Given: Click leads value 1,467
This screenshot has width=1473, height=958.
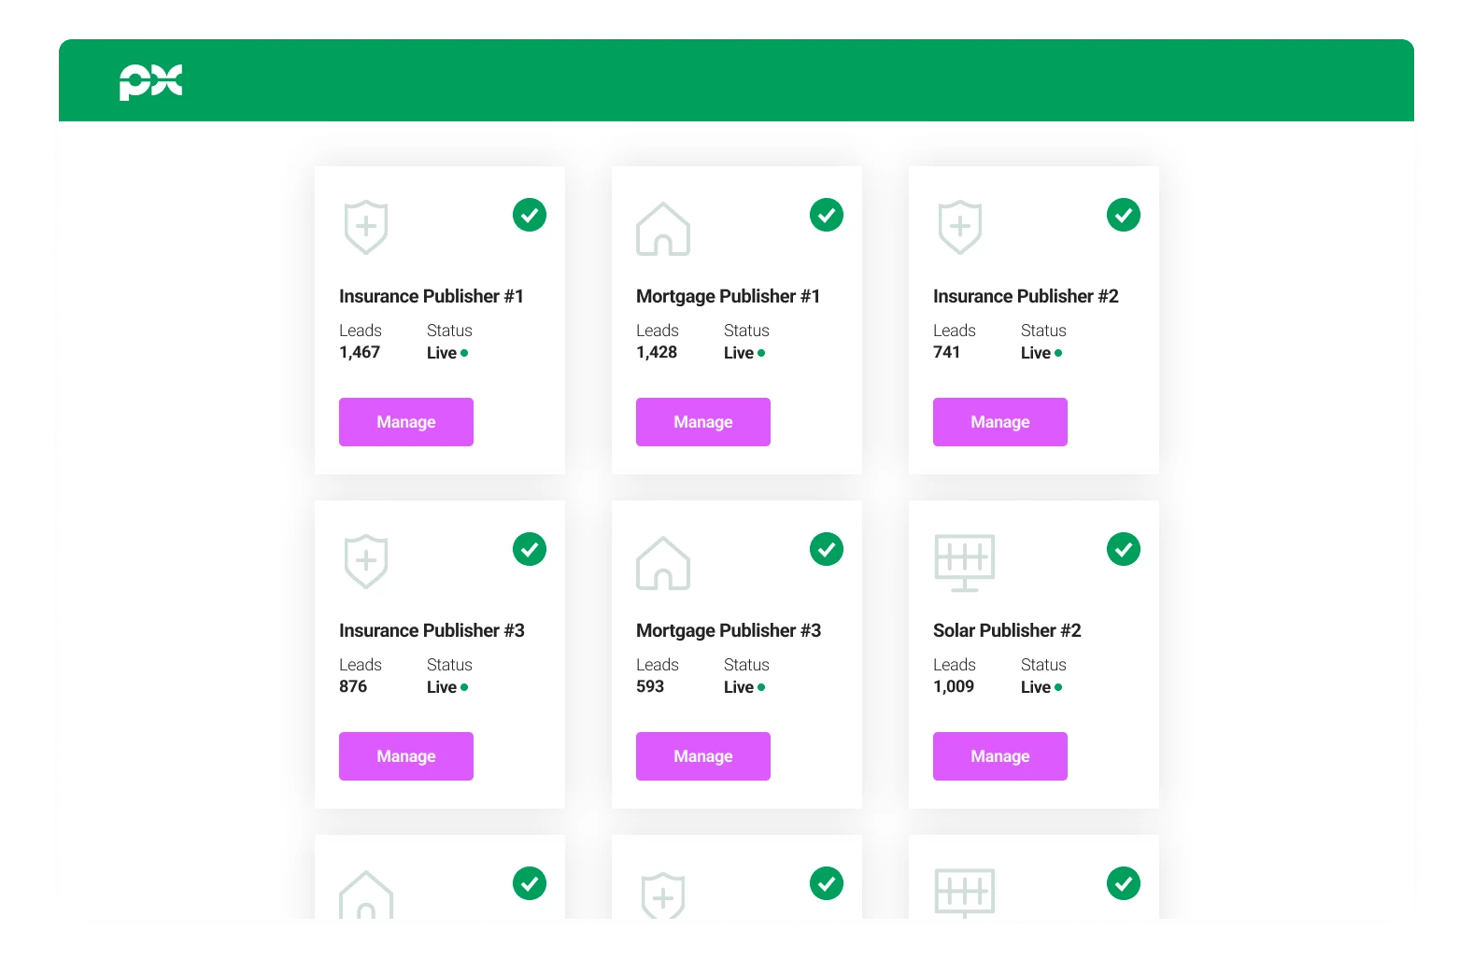Looking at the screenshot, I should click(360, 352).
